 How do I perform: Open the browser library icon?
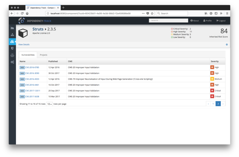206,13
